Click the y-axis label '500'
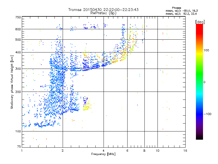This screenshot has height=164, width=218. pyautogui.click(x=18, y=40)
